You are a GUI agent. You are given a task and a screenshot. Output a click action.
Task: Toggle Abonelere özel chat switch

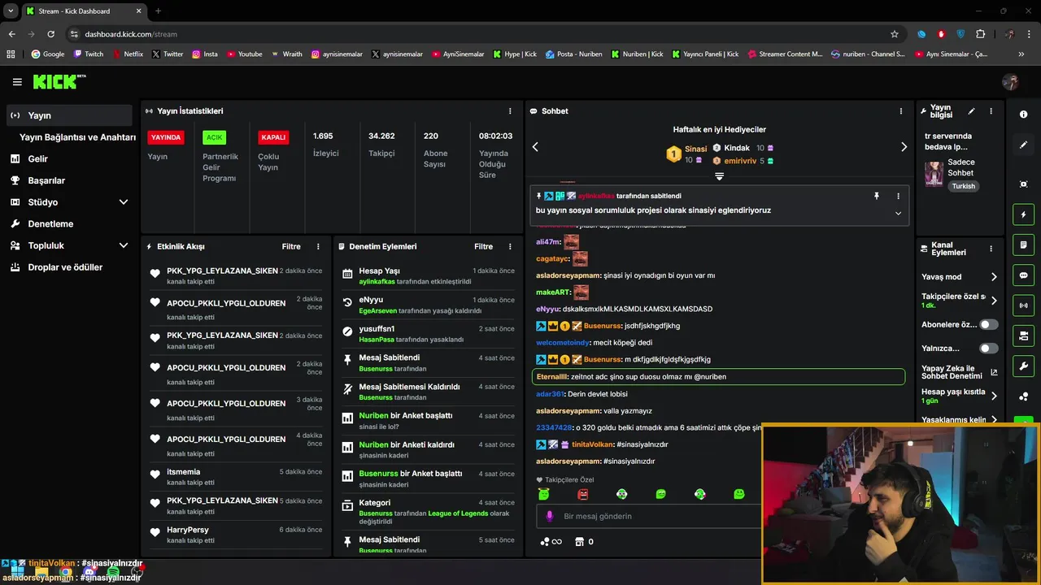click(x=988, y=324)
